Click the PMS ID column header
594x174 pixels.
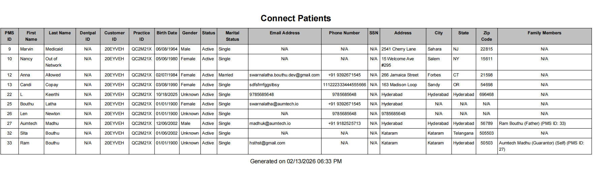(9, 36)
